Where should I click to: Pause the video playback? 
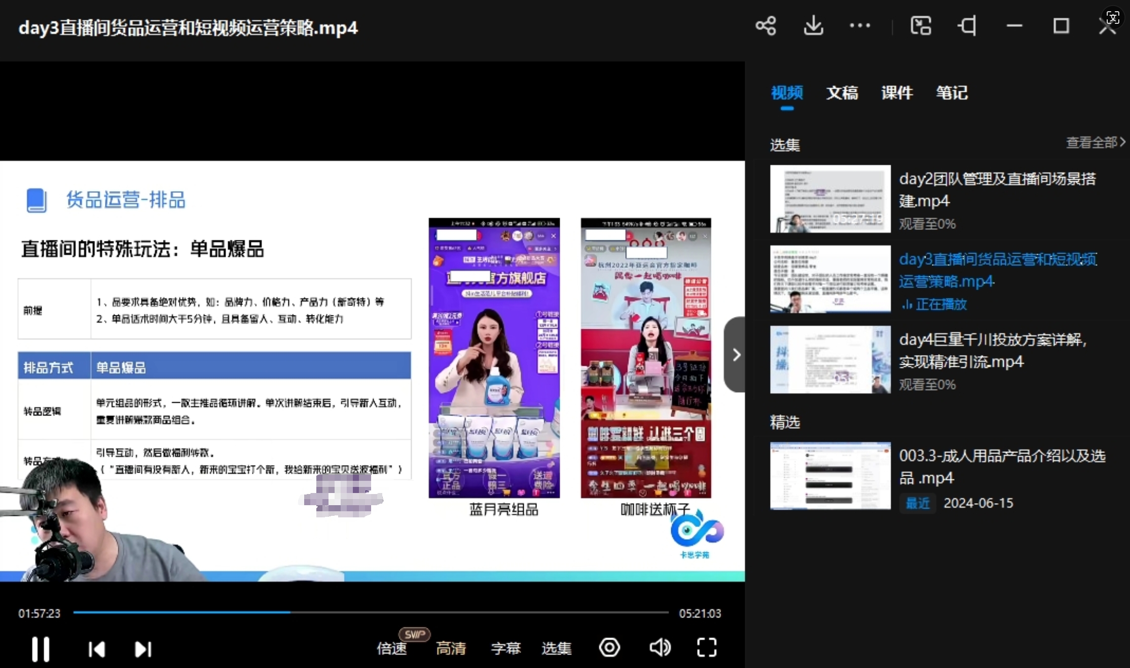coord(41,649)
